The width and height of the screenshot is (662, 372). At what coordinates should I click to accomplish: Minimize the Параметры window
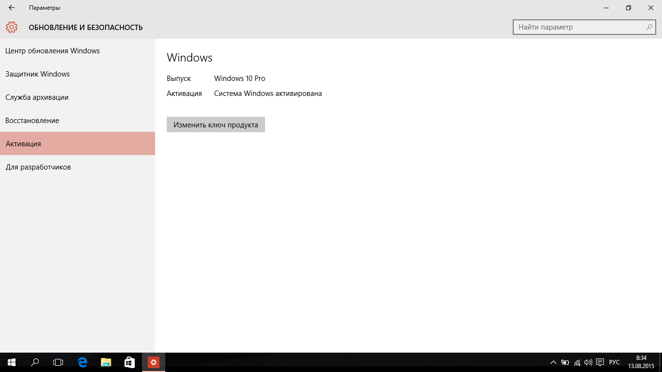[x=606, y=8]
